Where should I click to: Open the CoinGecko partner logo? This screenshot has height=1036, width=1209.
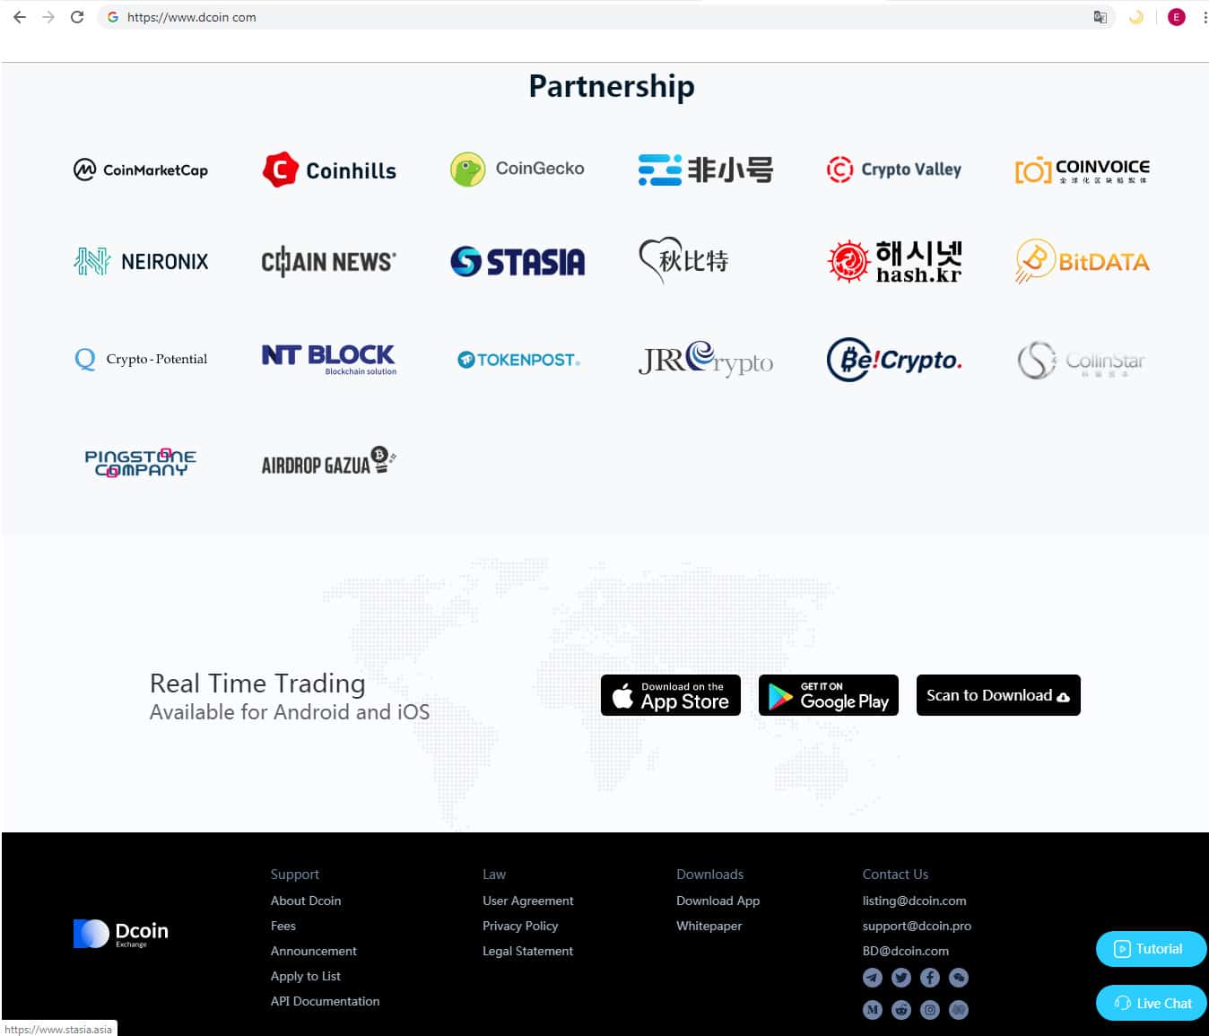click(518, 169)
